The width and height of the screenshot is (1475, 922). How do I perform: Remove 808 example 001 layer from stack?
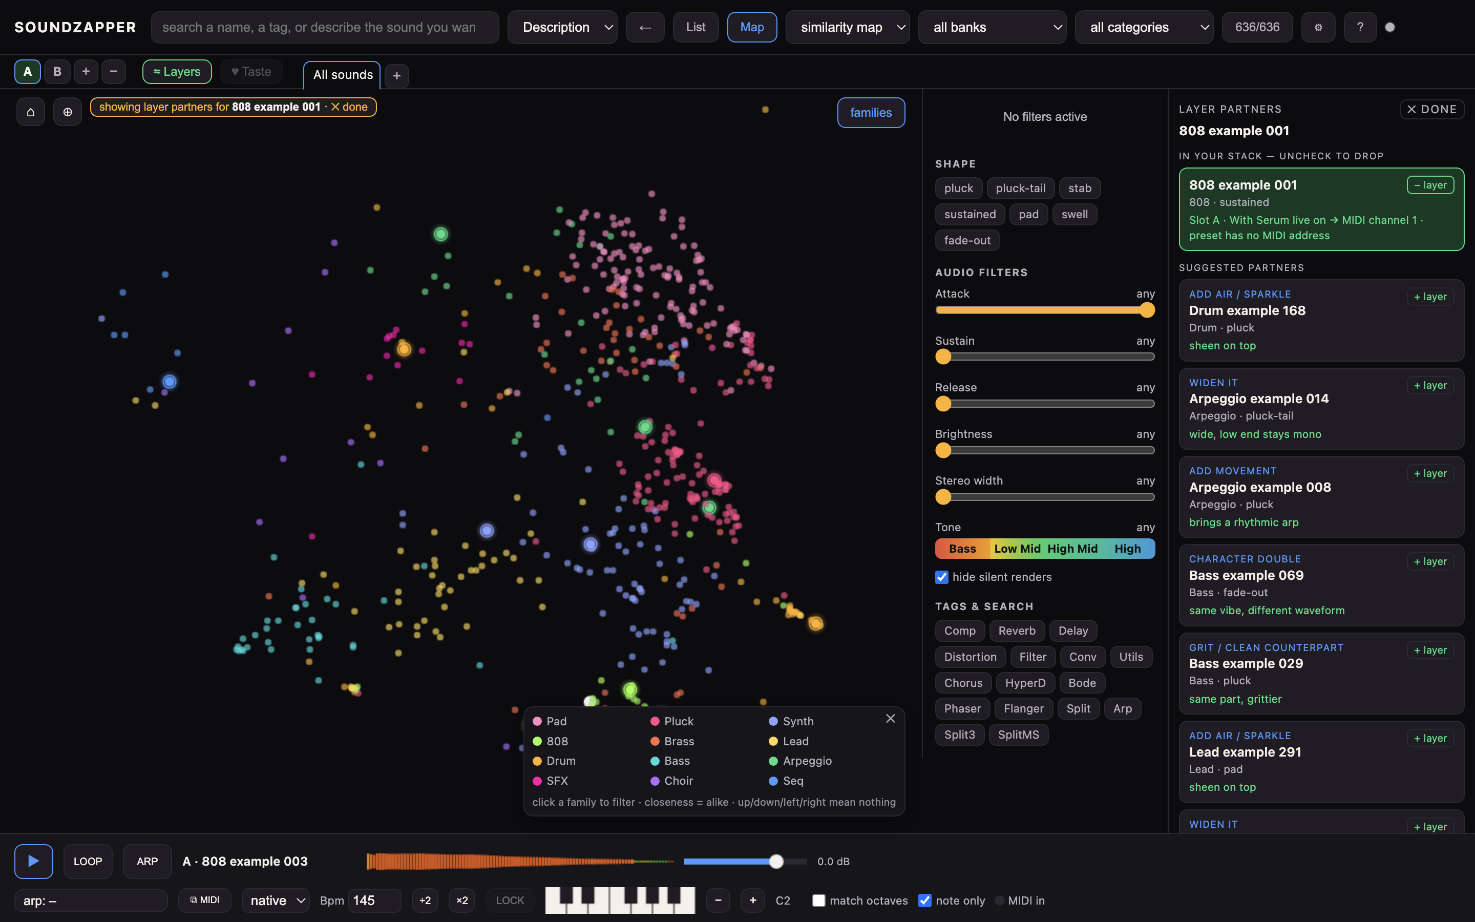click(x=1430, y=185)
